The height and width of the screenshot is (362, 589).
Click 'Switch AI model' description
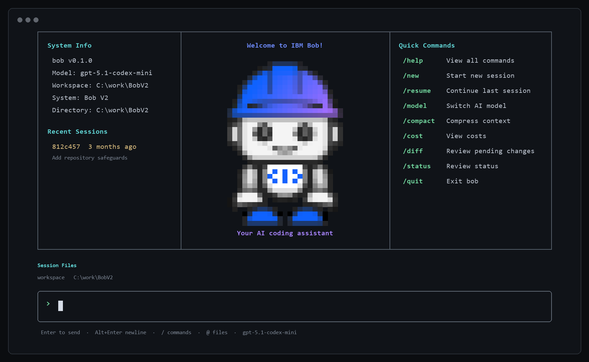pyautogui.click(x=476, y=106)
